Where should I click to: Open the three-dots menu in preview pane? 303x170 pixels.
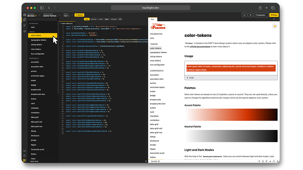(278, 19)
